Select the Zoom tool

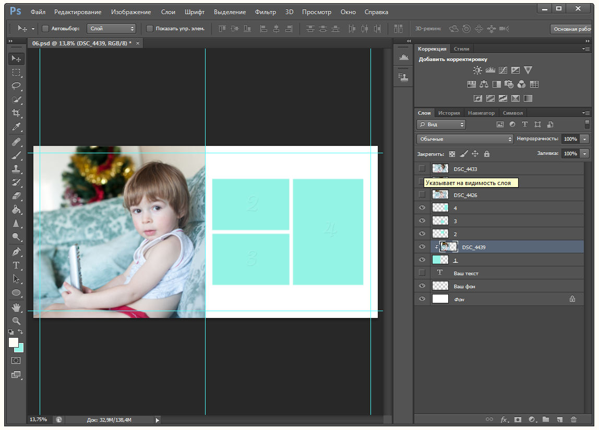click(16, 321)
